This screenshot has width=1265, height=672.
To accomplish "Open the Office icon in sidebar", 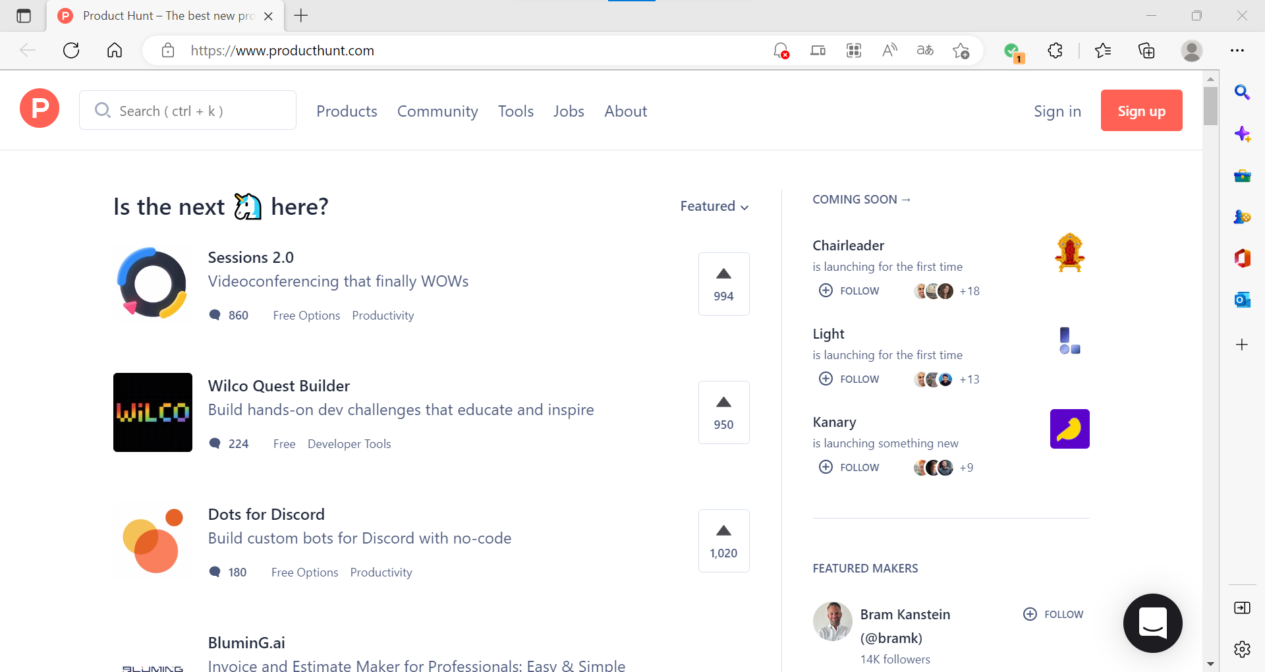I will tap(1242, 258).
